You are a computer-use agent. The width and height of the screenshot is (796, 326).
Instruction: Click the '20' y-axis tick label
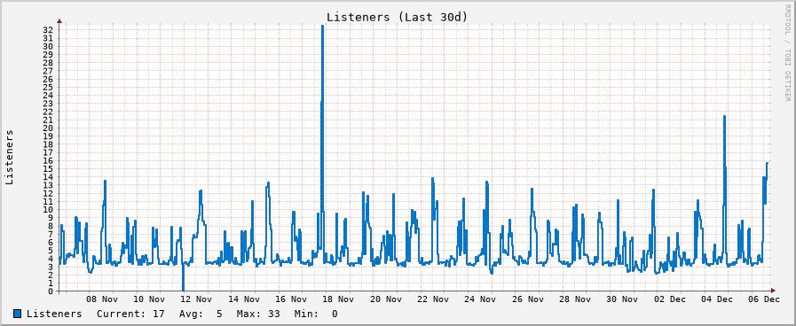48,128
